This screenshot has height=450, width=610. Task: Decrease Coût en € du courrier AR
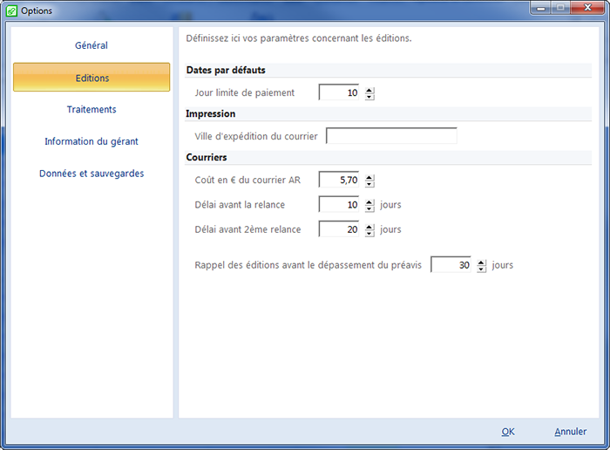[x=369, y=184]
